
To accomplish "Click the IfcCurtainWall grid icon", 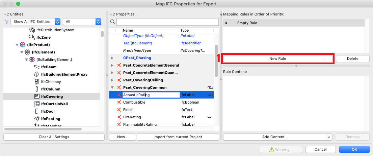I will [37, 104].
